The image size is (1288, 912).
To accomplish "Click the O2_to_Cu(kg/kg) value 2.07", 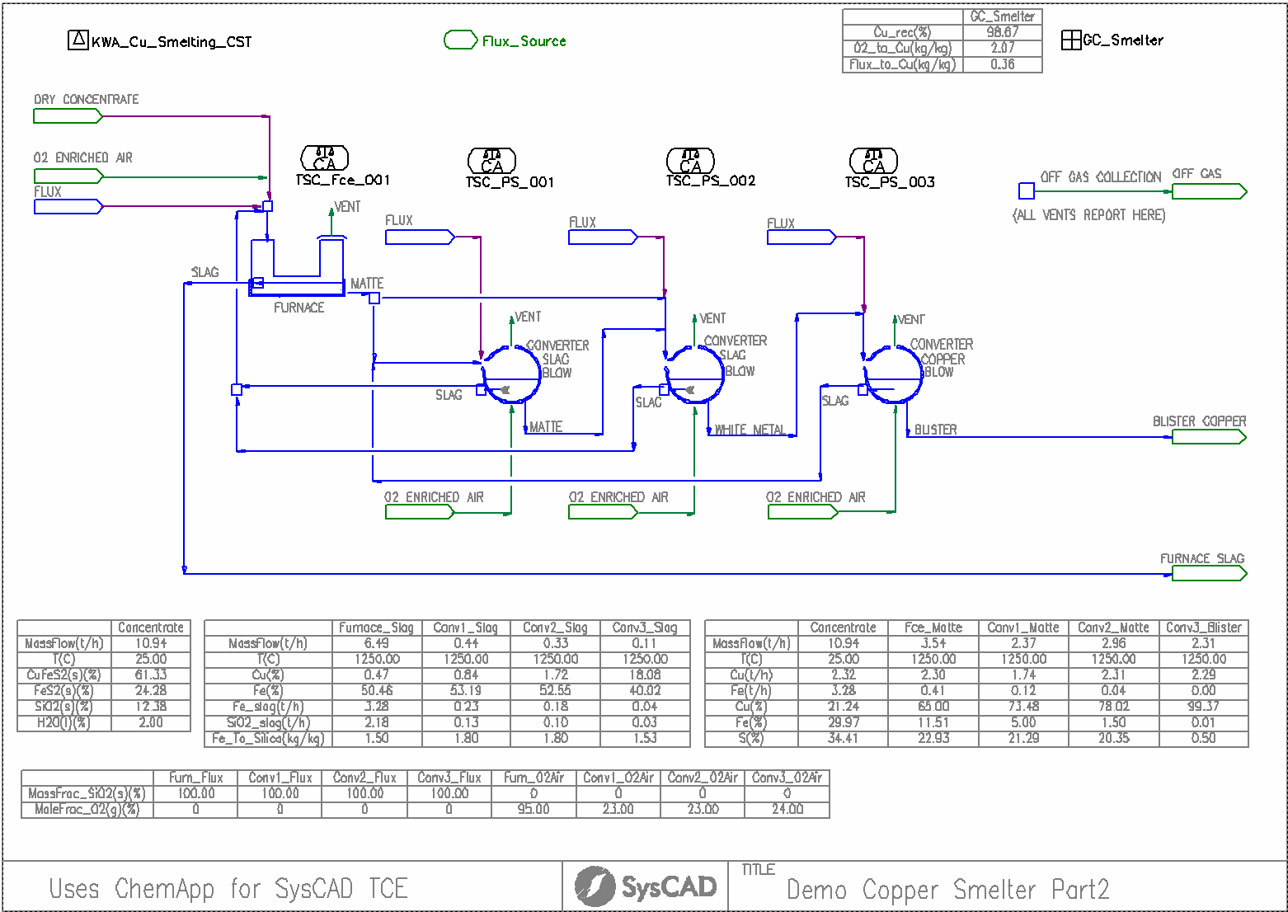I will pyautogui.click(x=1003, y=48).
